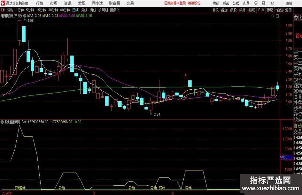Open the mail envelope icon
The image size is (302, 195).
(x=272, y=3)
